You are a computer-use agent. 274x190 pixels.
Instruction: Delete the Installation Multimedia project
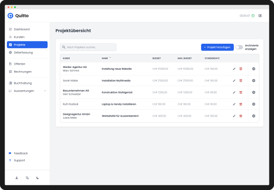coord(241,80)
